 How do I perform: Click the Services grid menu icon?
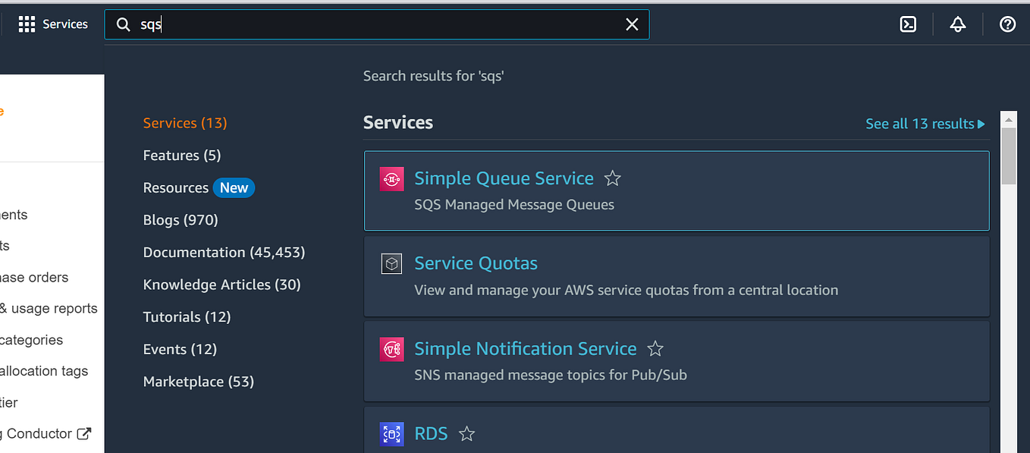27,24
